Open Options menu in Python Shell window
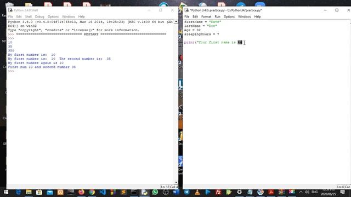 coord(53,17)
